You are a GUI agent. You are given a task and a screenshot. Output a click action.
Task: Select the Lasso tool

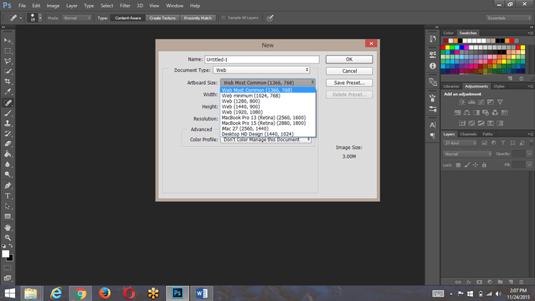coord(8,61)
